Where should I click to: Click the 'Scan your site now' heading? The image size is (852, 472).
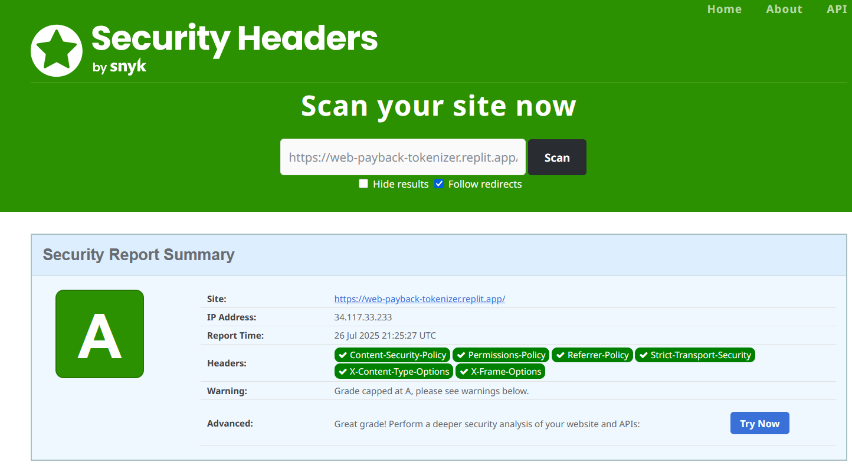coord(438,106)
